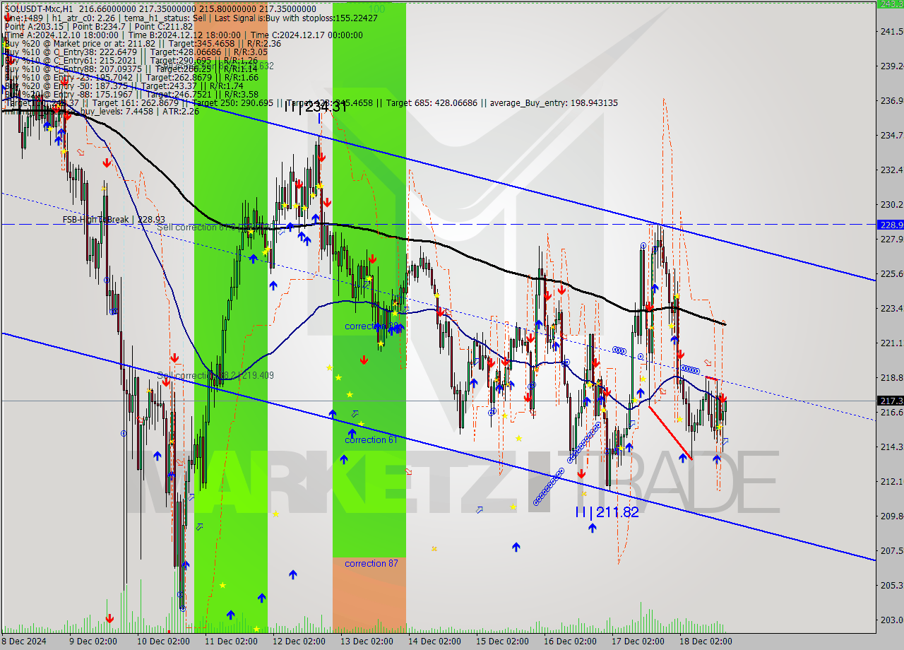Viewport: 904px width, 650px height.
Task: Click the '10 Dec 02:00' time label
Action: point(164,642)
